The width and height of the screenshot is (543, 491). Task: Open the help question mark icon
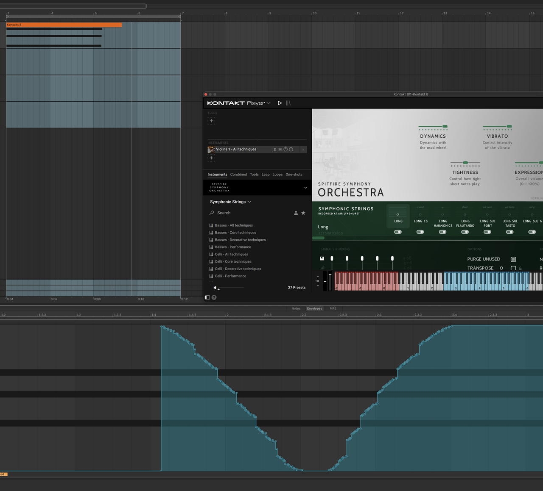tap(214, 297)
